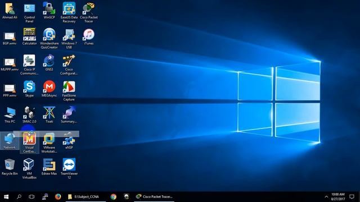The width and height of the screenshot is (360, 202).
Task: Open the Windows Start menu
Action: point(6,197)
